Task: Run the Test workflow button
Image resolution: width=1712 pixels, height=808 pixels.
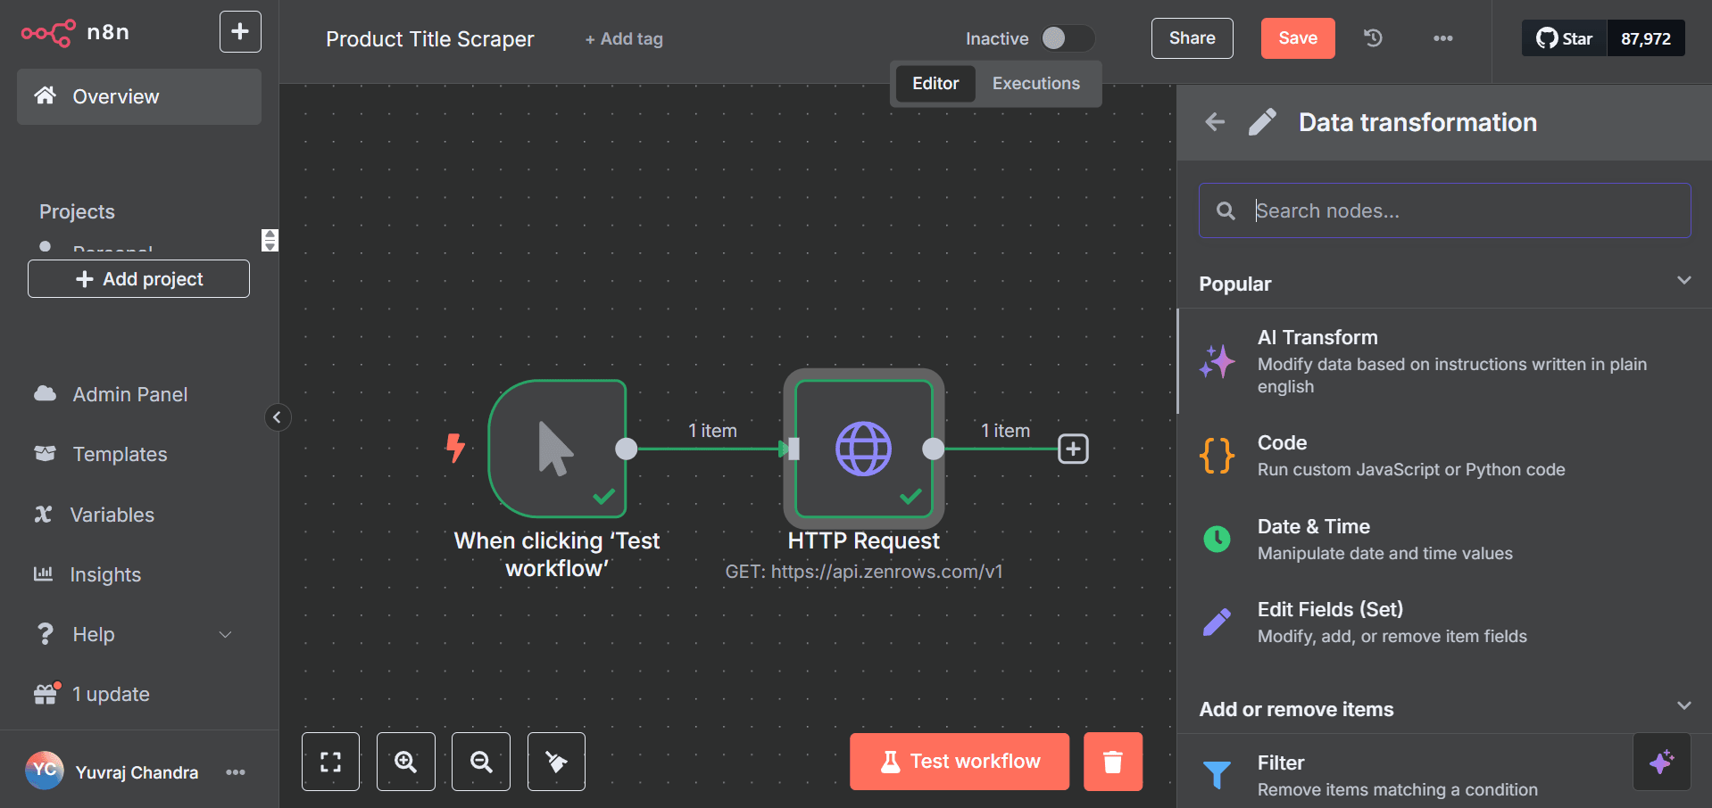Action: click(x=960, y=762)
